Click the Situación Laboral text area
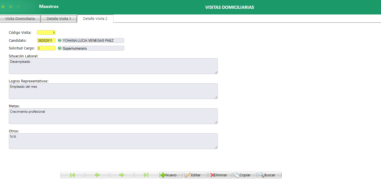Image resolution: width=381 pixels, height=186 pixels. tap(113, 66)
